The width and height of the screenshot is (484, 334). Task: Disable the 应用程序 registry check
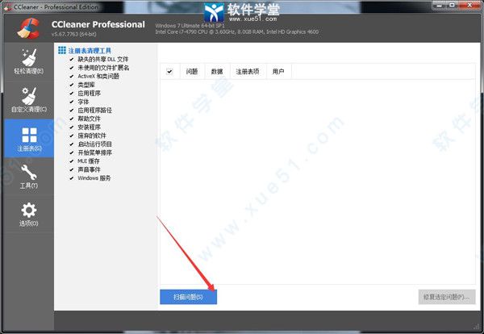[x=72, y=93]
